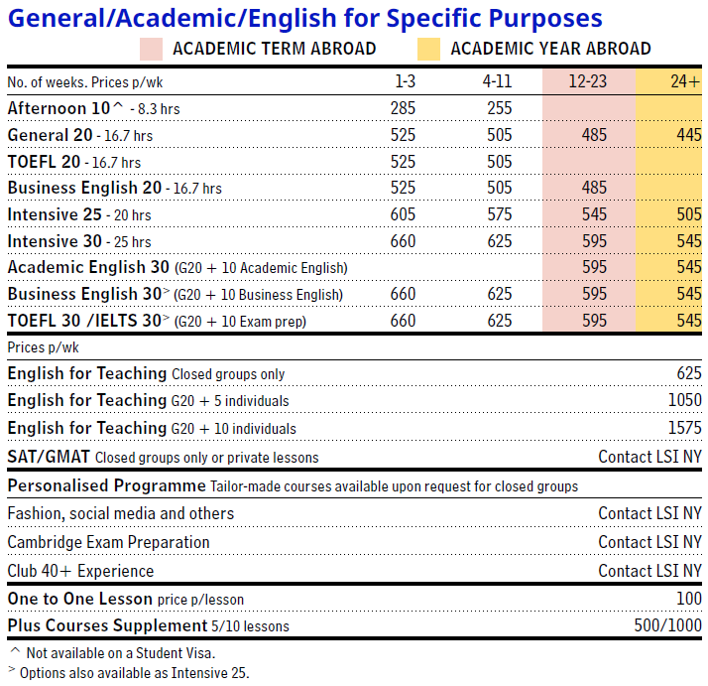The image size is (708, 686).
Task: Click the "Afternoon 10" course name
Action: (x=61, y=108)
